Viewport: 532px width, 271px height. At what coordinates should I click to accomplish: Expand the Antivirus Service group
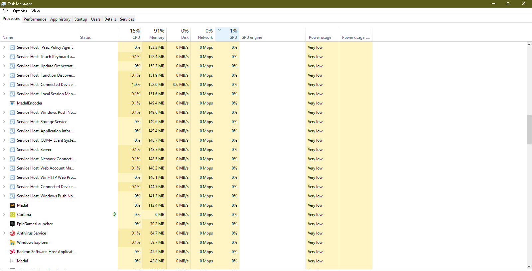[x=4, y=233]
